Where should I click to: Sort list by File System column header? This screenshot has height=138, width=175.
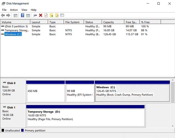coord(72,22)
